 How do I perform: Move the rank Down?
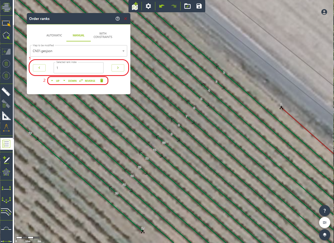[70, 81]
